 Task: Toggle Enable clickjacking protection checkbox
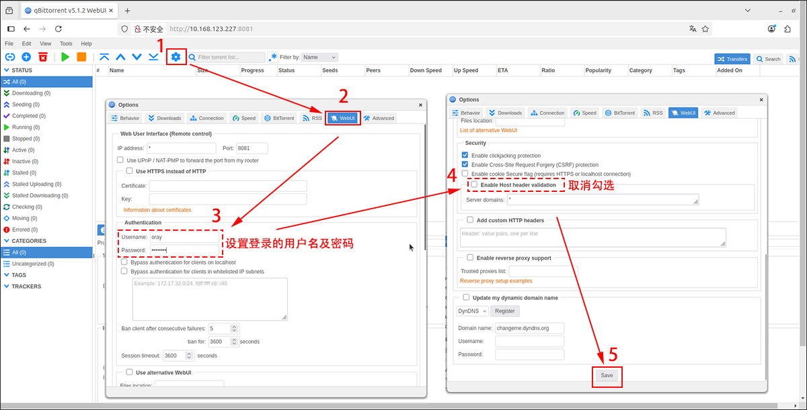coord(465,156)
